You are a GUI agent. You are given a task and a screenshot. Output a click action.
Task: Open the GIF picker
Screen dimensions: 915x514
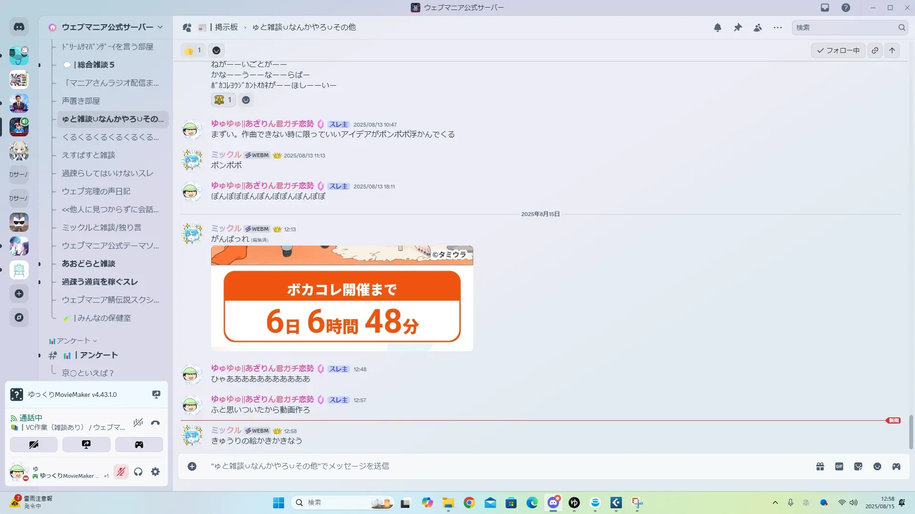839,466
